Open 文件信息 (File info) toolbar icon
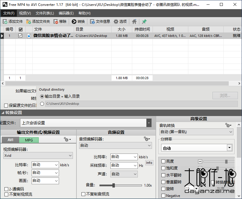This screenshot has width=242, height=199. (x=92, y=22)
